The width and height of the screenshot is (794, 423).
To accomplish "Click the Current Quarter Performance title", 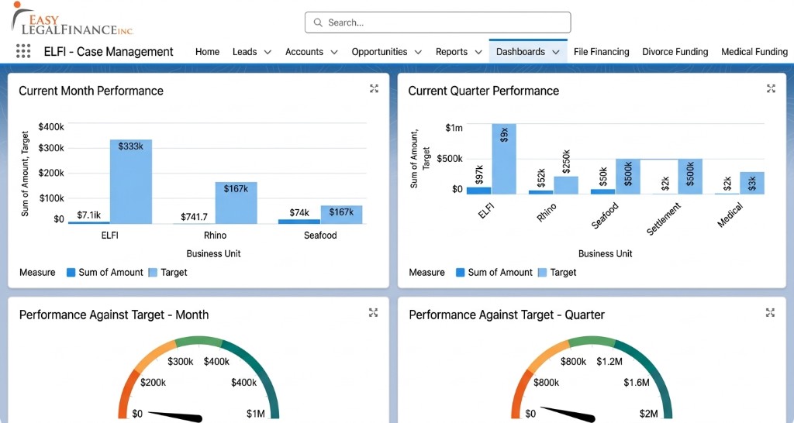I will [484, 91].
